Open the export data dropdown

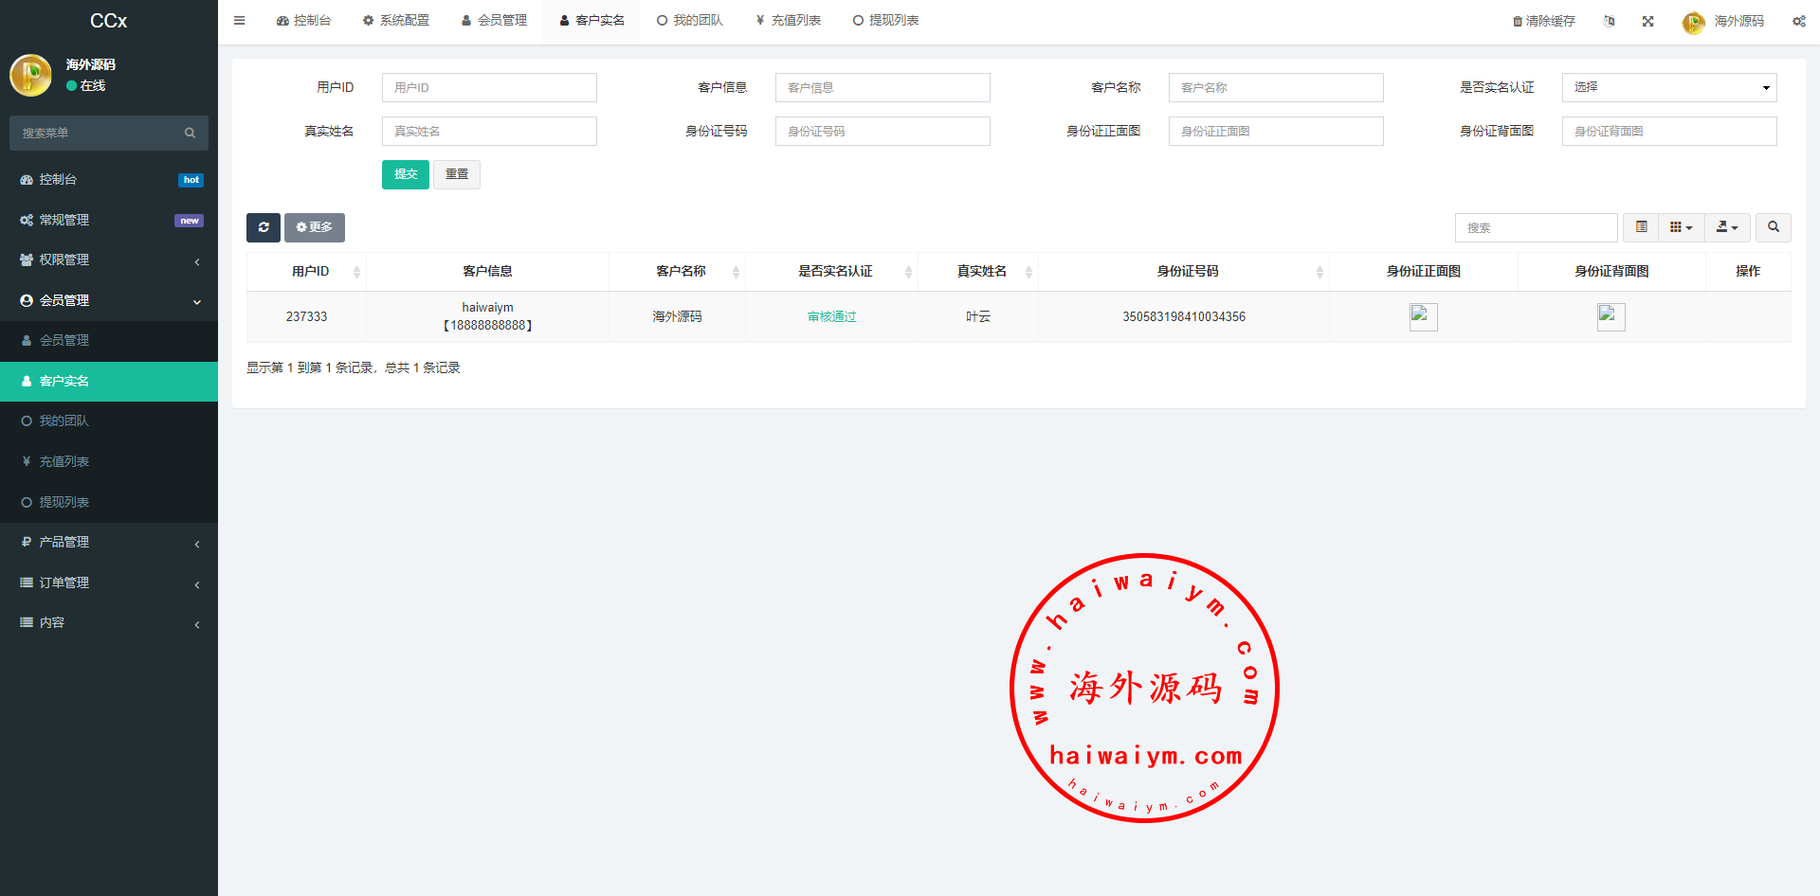pos(1727,227)
